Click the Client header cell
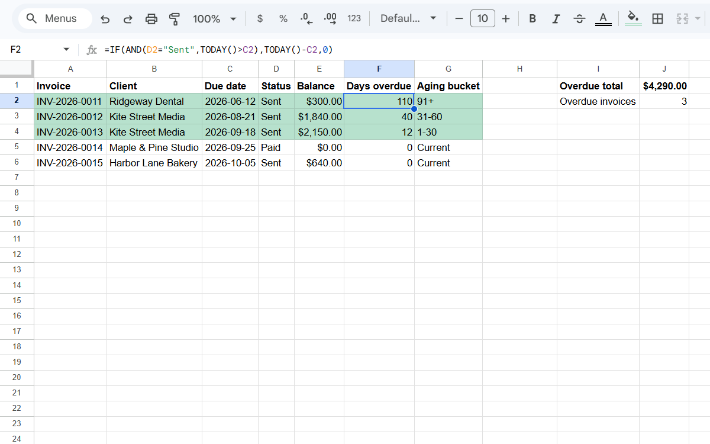The image size is (710, 444). pyautogui.click(x=154, y=86)
